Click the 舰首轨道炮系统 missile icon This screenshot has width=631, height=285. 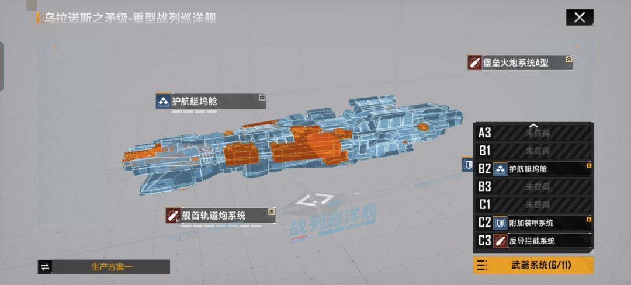coord(172,216)
